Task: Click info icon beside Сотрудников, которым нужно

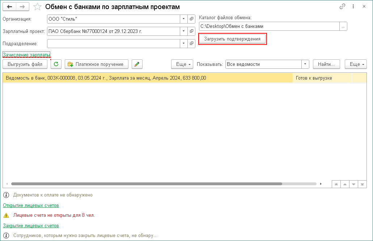Action: click(x=6, y=236)
